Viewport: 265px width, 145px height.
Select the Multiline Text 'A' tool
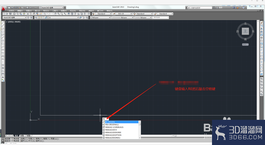[x=3, y=77]
